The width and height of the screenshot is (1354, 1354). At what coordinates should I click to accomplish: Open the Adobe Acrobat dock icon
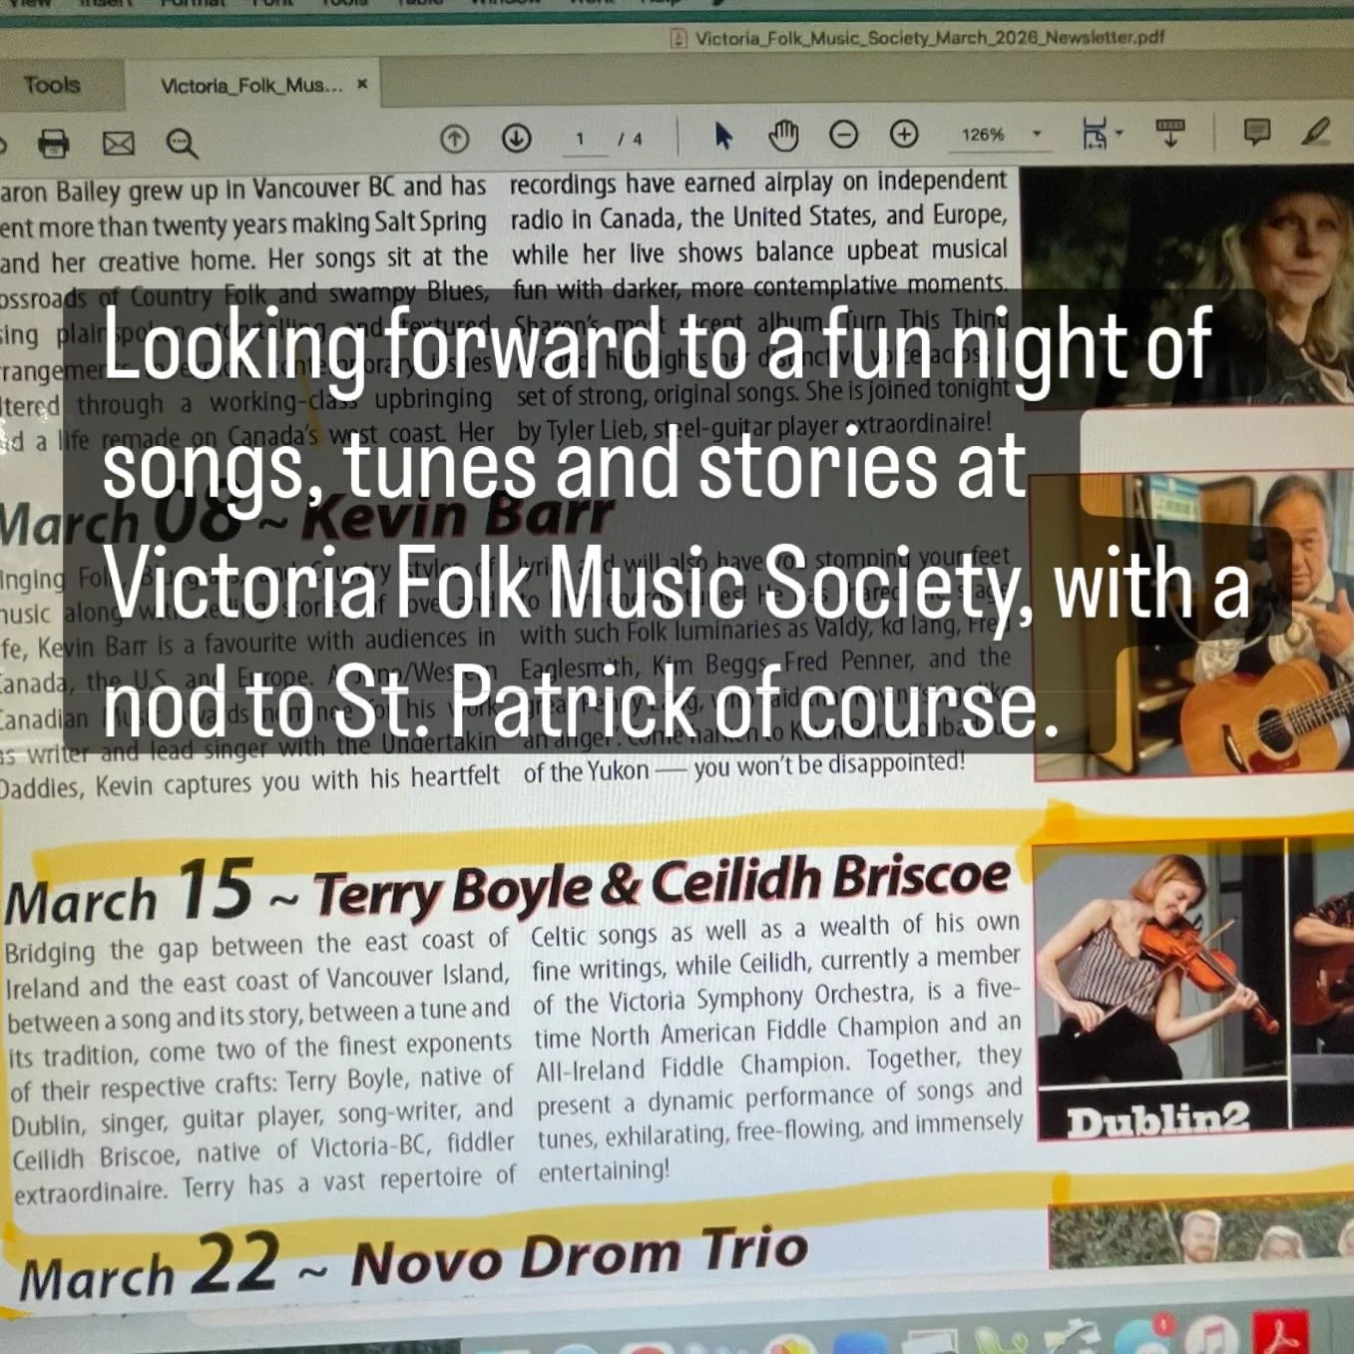tap(1280, 1332)
